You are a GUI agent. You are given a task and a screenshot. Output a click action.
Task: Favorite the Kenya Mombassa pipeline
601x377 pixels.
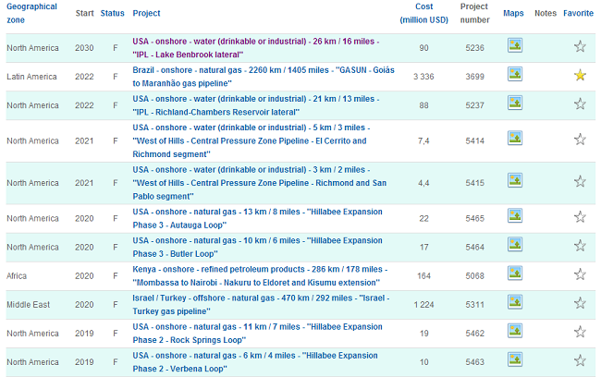(x=580, y=274)
